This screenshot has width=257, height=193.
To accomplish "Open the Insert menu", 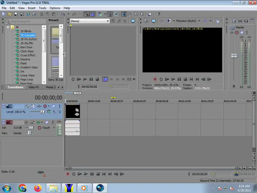I will click(x=32, y=8).
